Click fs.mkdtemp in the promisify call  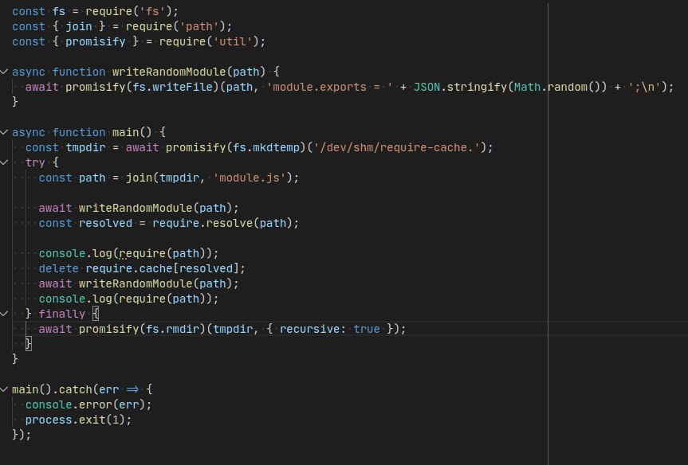pyautogui.click(x=266, y=147)
